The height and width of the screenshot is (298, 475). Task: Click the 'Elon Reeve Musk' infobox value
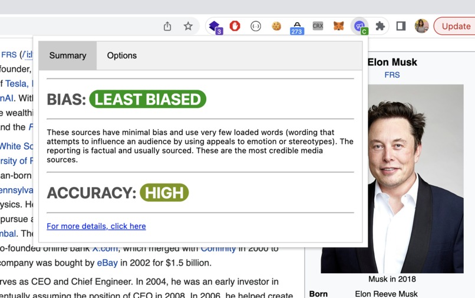(x=386, y=294)
